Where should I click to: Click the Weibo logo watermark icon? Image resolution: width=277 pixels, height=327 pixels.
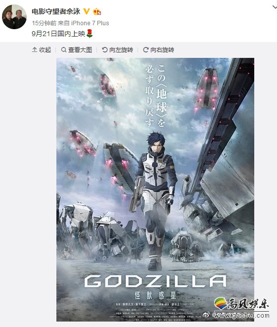click(x=206, y=315)
